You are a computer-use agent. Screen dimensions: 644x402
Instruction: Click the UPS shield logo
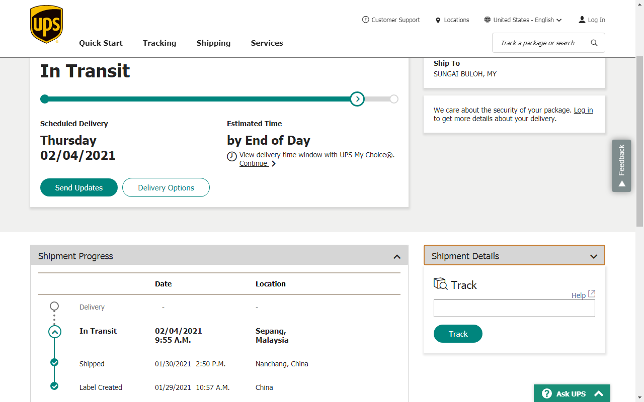click(x=46, y=24)
